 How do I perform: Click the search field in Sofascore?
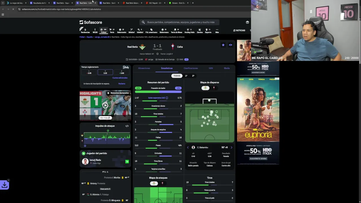179,22
